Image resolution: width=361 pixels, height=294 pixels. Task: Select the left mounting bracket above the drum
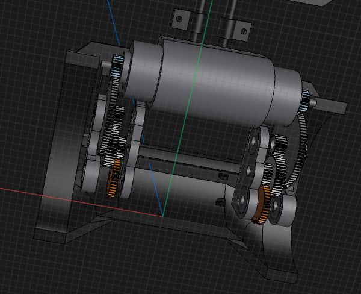[x=179, y=20]
